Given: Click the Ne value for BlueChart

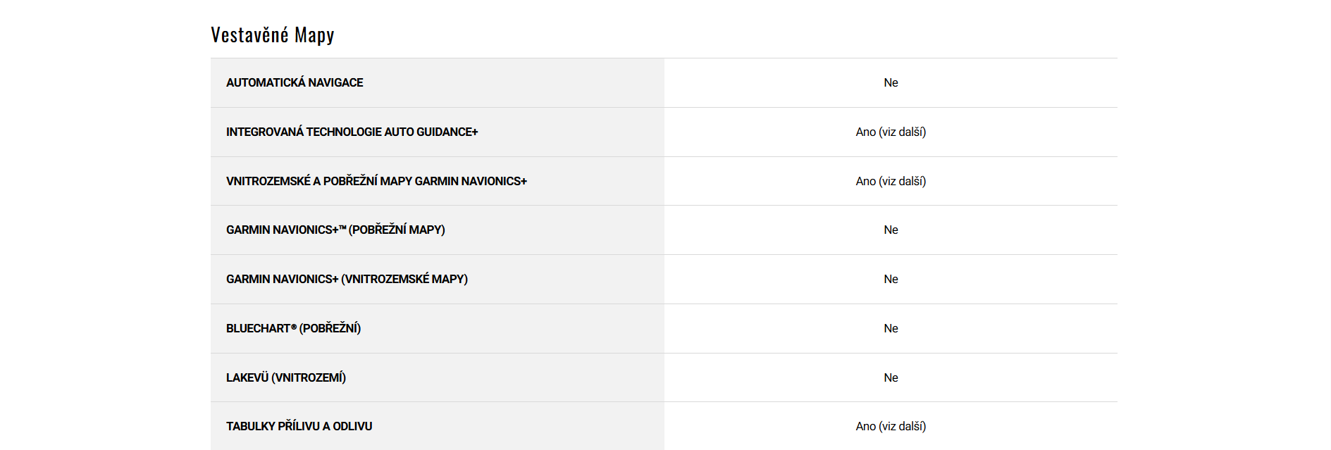Looking at the screenshot, I should (x=891, y=329).
